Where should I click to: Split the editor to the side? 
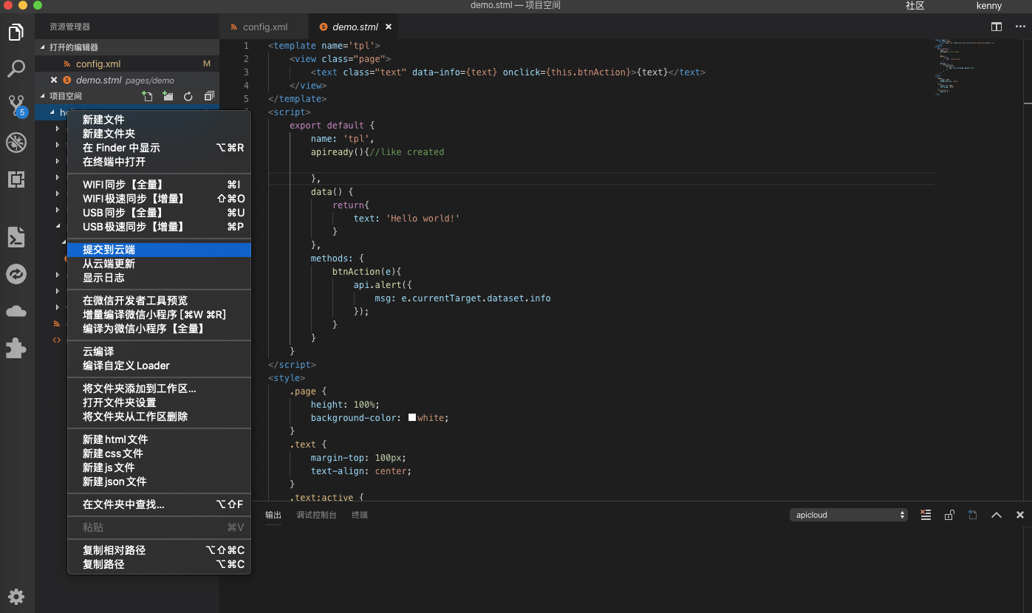(997, 27)
